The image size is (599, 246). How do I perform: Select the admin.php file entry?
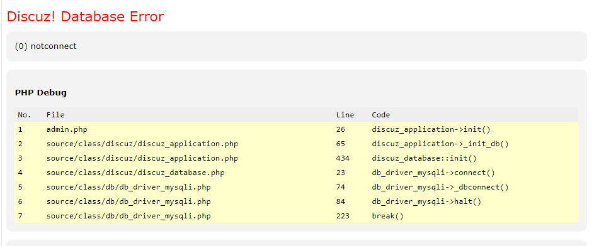point(67,129)
